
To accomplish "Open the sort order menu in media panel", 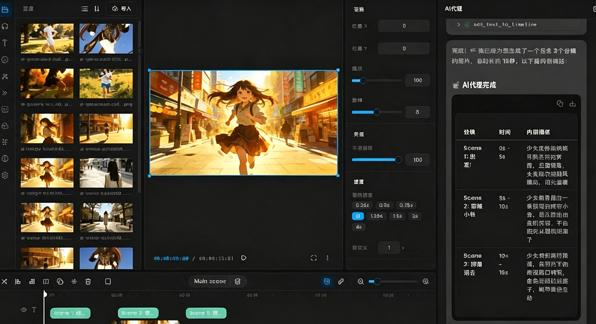I will 97,8.
